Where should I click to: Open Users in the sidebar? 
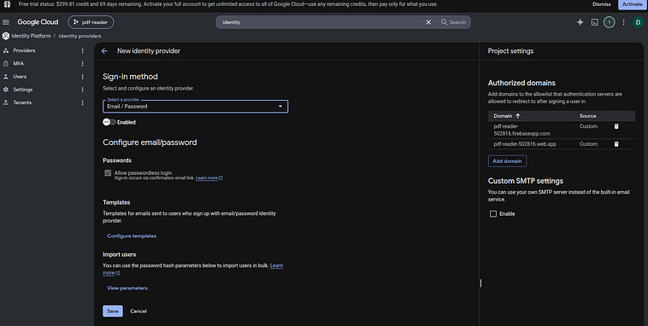coord(20,77)
